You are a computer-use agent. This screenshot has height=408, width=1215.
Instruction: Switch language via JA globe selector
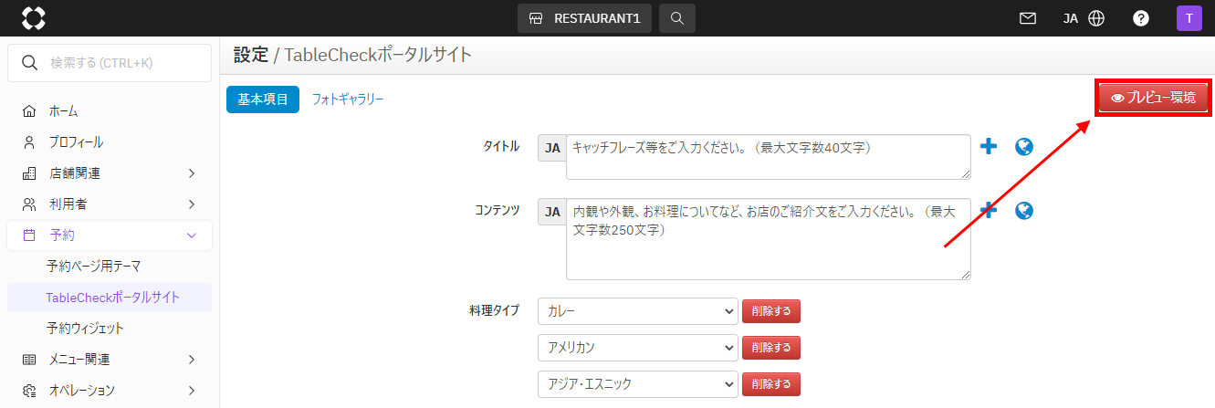pyautogui.click(x=1084, y=18)
